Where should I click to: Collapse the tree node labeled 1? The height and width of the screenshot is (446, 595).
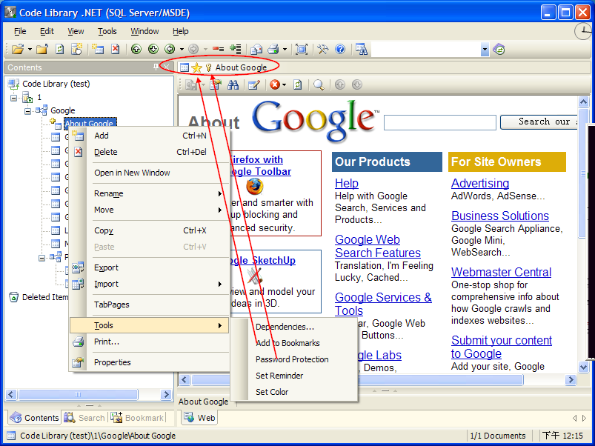[13, 99]
